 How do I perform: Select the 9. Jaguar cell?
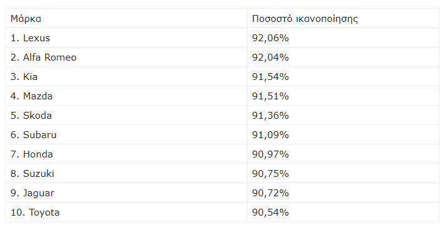pos(126,192)
